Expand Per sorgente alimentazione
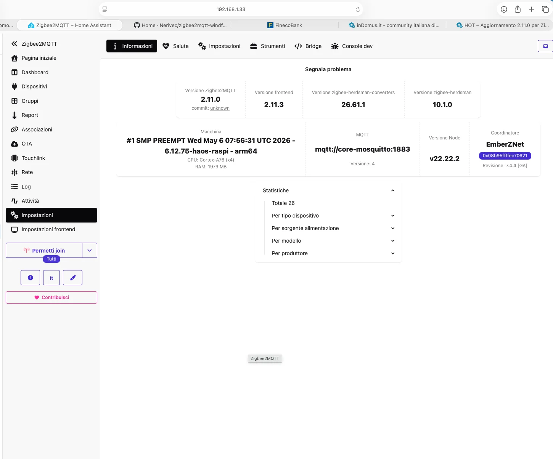The width and height of the screenshot is (553, 459). (x=333, y=228)
